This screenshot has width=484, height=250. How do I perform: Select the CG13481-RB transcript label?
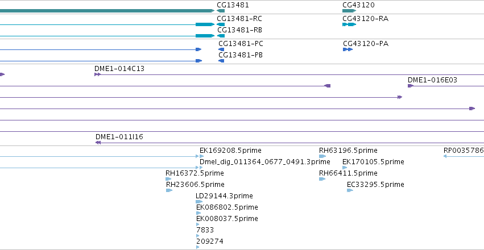[x=240, y=30]
